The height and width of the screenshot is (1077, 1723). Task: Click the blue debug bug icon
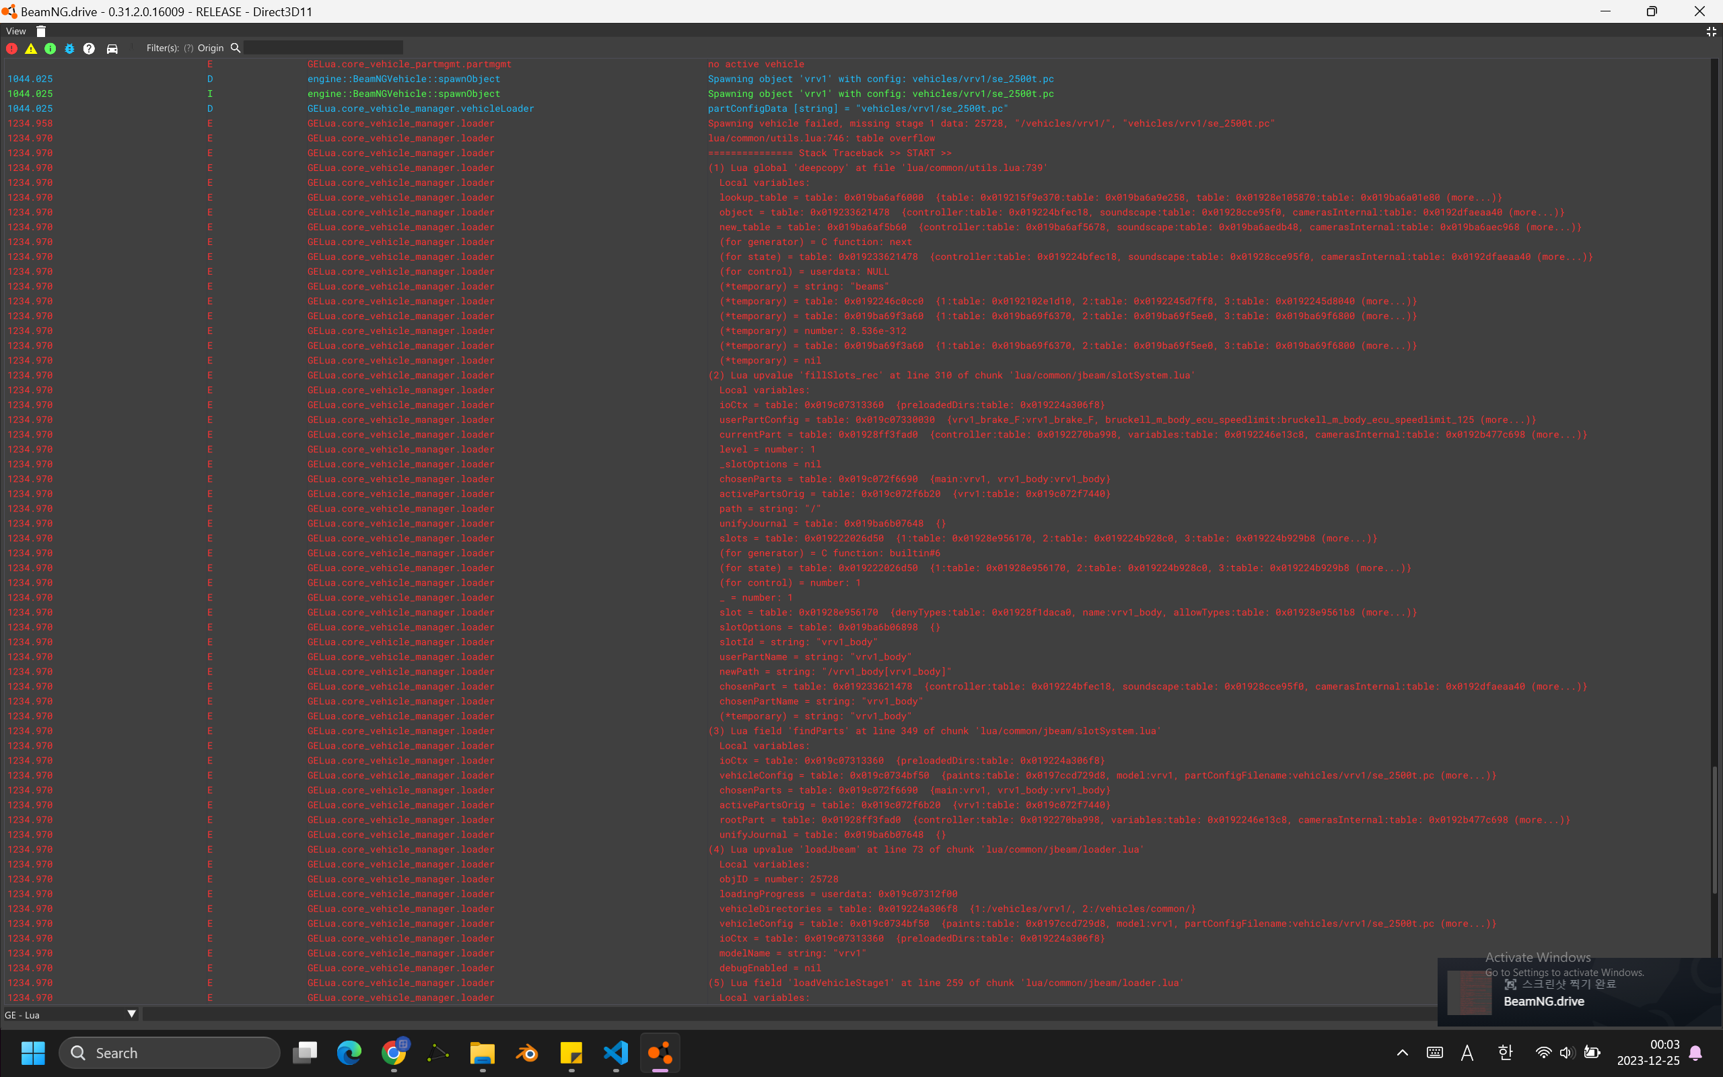click(x=69, y=48)
